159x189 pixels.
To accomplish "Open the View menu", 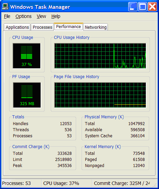I will 41,16.
